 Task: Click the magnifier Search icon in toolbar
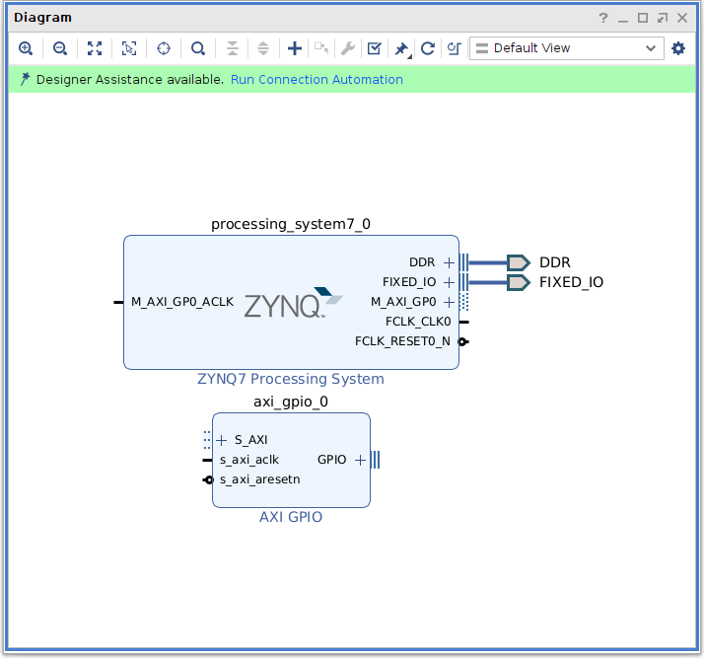[x=198, y=48]
